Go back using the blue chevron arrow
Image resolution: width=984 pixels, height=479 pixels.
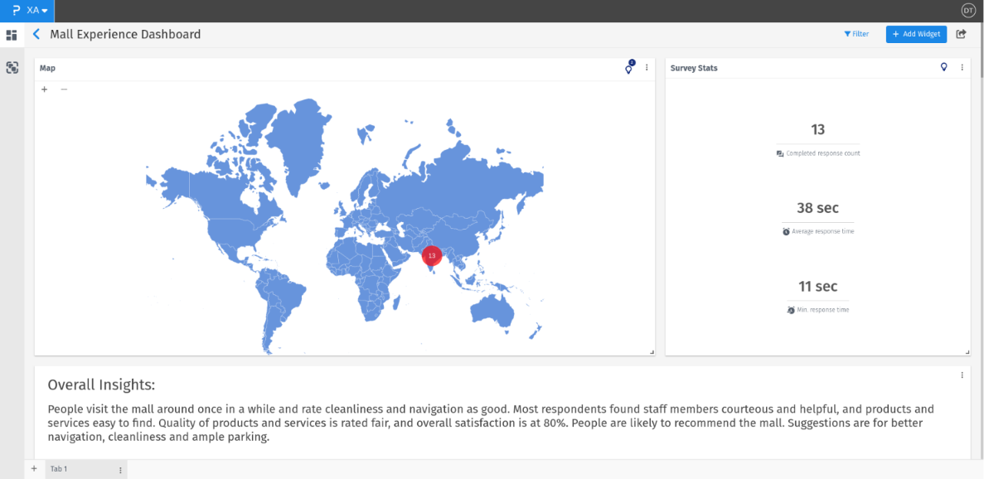[x=36, y=35]
